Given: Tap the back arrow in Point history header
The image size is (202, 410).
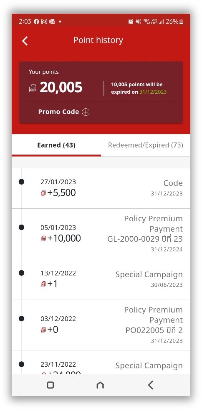Looking at the screenshot, I should [25, 41].
